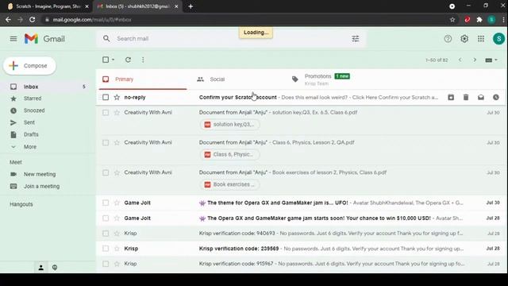The height and width of the screenshot is (286, 508).
Task: Star the first Game Jolt UFO email
Action: tap(117, 203)
